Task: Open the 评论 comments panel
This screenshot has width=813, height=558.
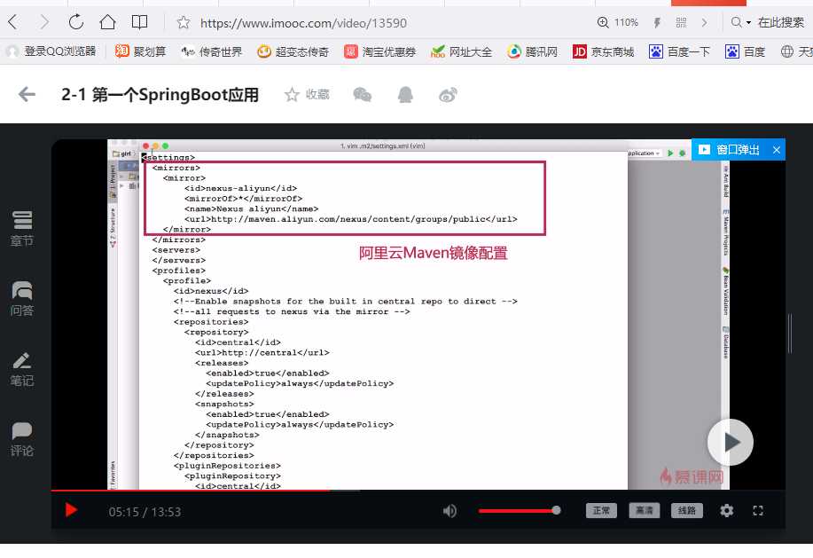Action: tap(22, 439)
